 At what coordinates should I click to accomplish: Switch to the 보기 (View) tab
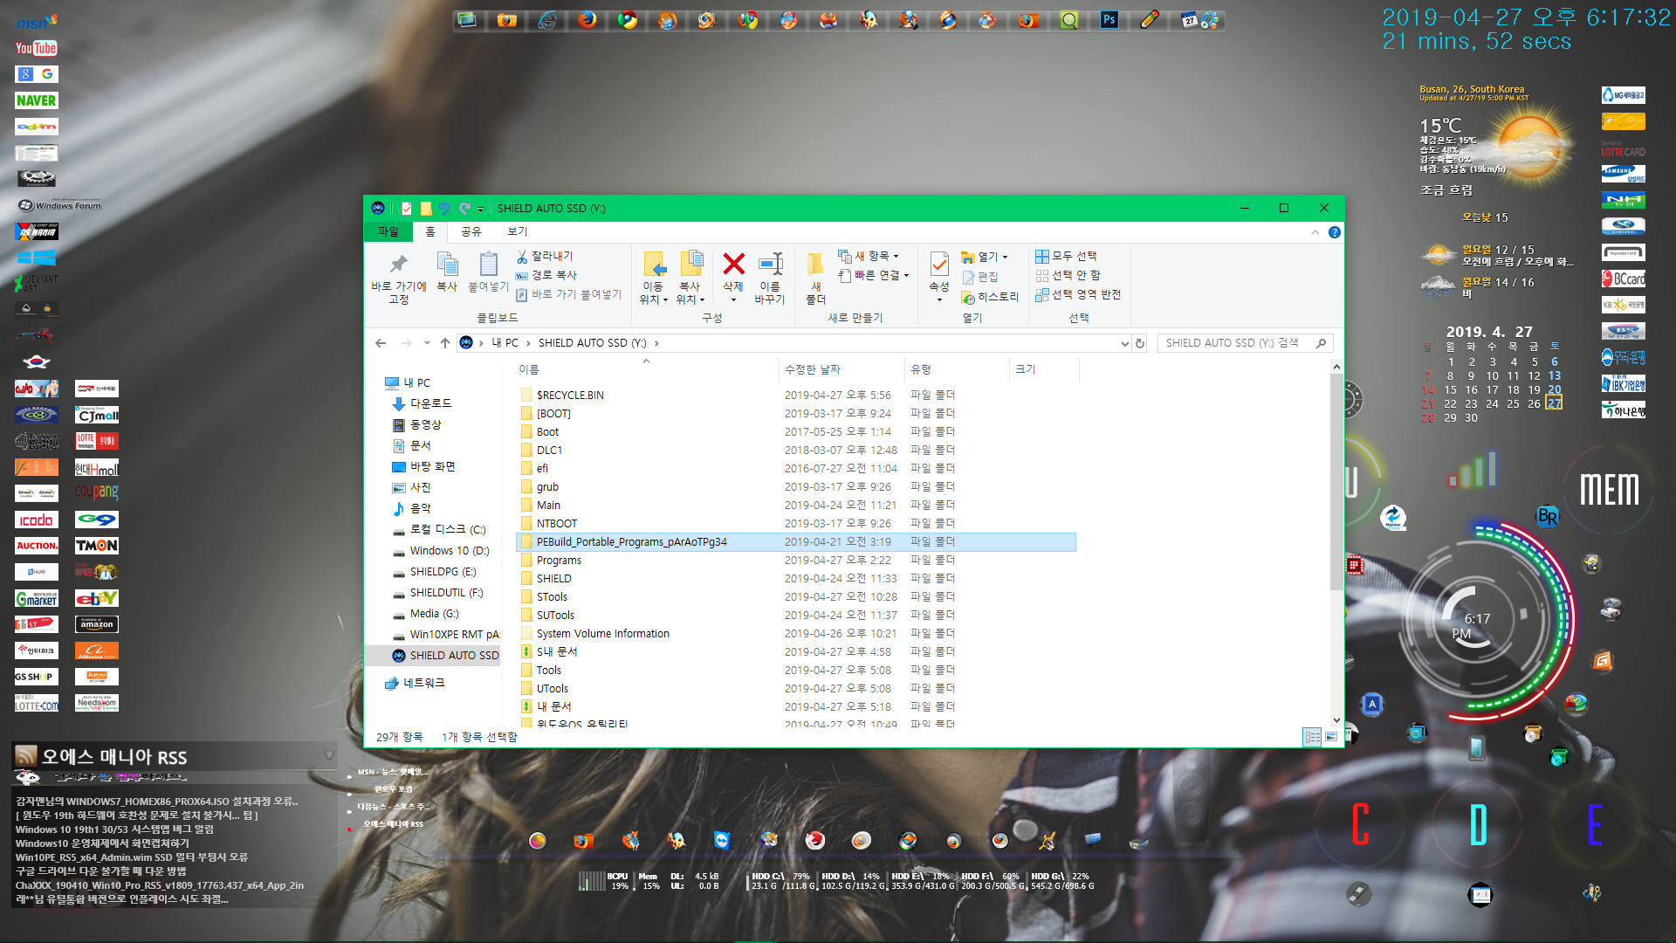click(x=517, y=231)
